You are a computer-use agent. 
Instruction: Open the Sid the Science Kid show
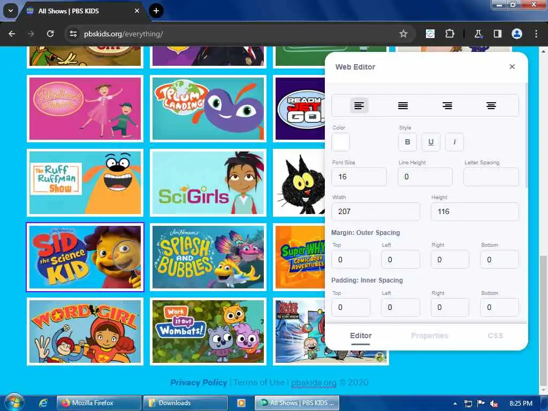point(85,257)
